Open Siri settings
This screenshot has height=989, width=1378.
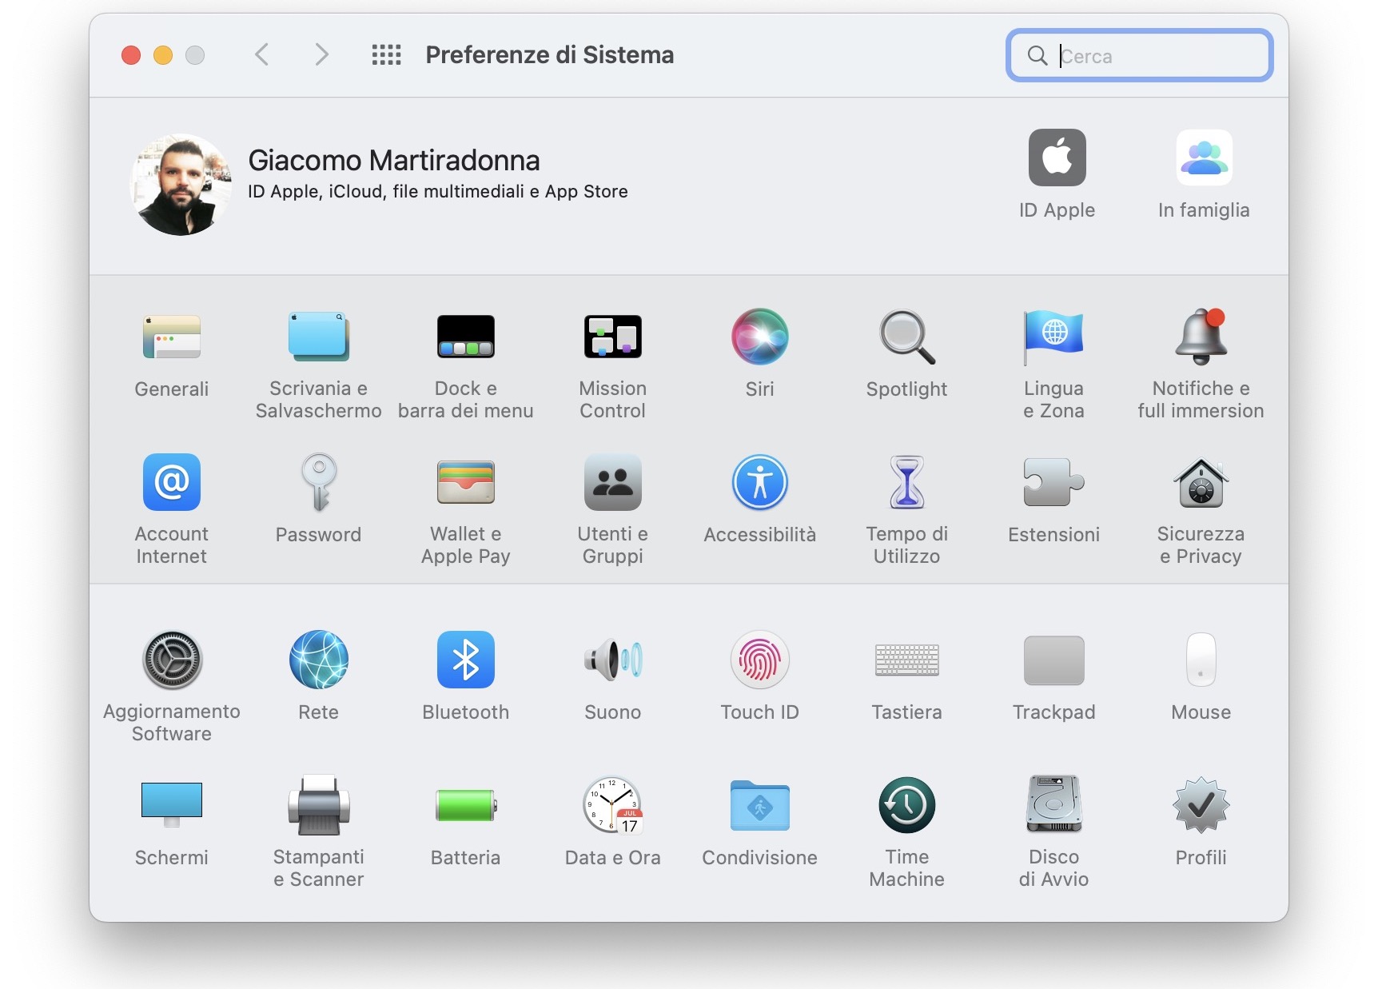[759, 337]
